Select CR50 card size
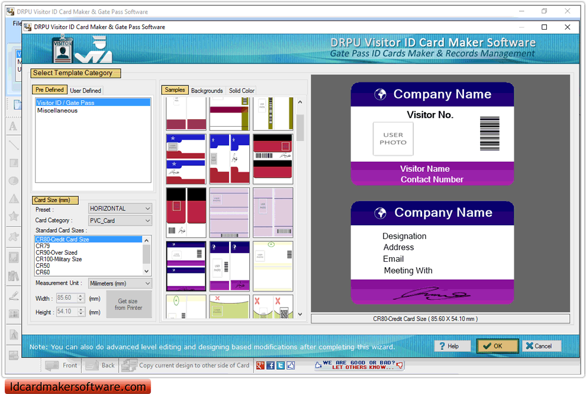 tap(89, 265)
